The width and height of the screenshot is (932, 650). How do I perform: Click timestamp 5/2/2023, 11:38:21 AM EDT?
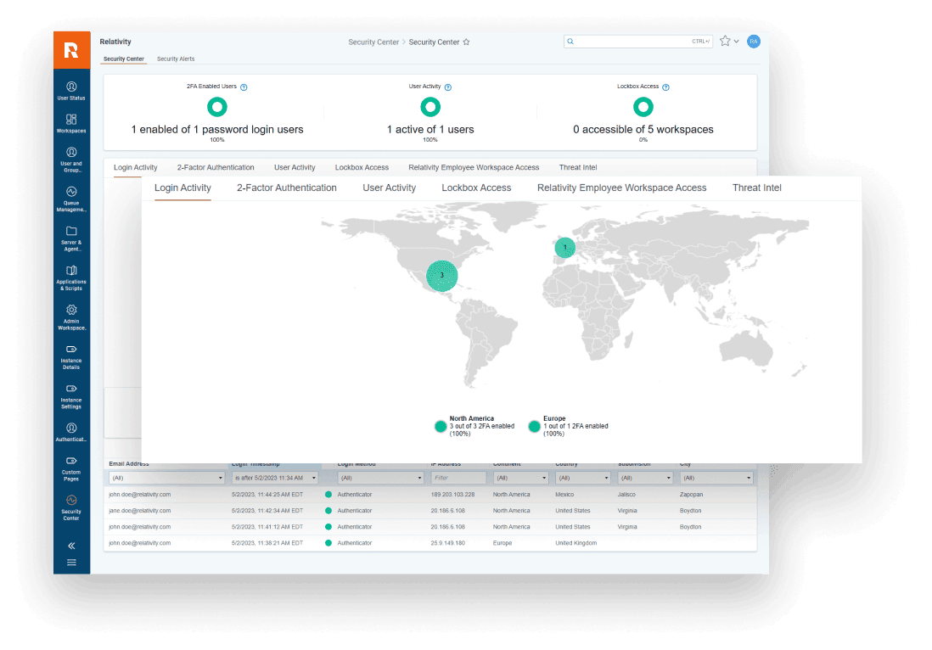(267, 543)
